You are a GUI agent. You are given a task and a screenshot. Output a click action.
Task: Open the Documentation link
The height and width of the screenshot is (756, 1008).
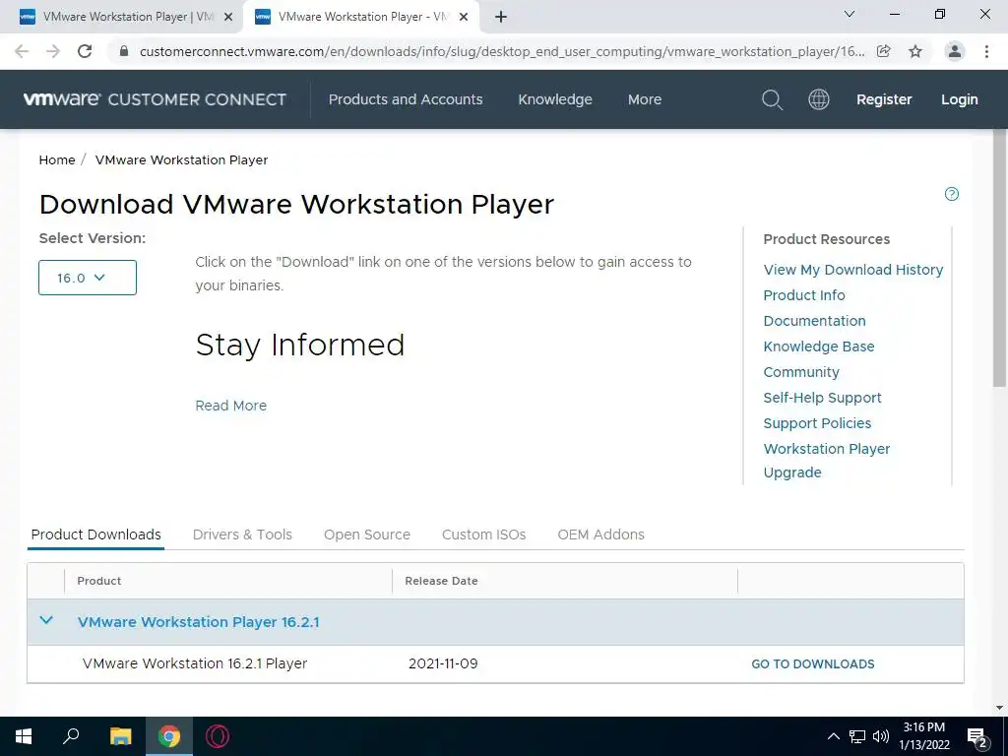(814, 321)
